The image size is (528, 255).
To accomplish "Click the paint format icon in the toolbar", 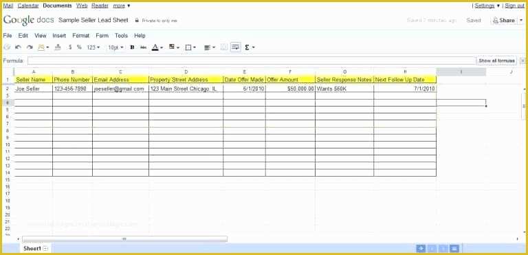I will tap(41, 47).
